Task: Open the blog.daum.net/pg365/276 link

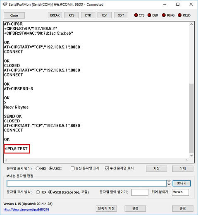Action: point(26,210)
